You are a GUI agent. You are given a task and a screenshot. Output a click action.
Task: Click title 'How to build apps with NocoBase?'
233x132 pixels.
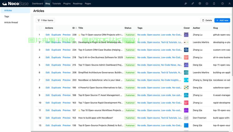click(96, 118)
